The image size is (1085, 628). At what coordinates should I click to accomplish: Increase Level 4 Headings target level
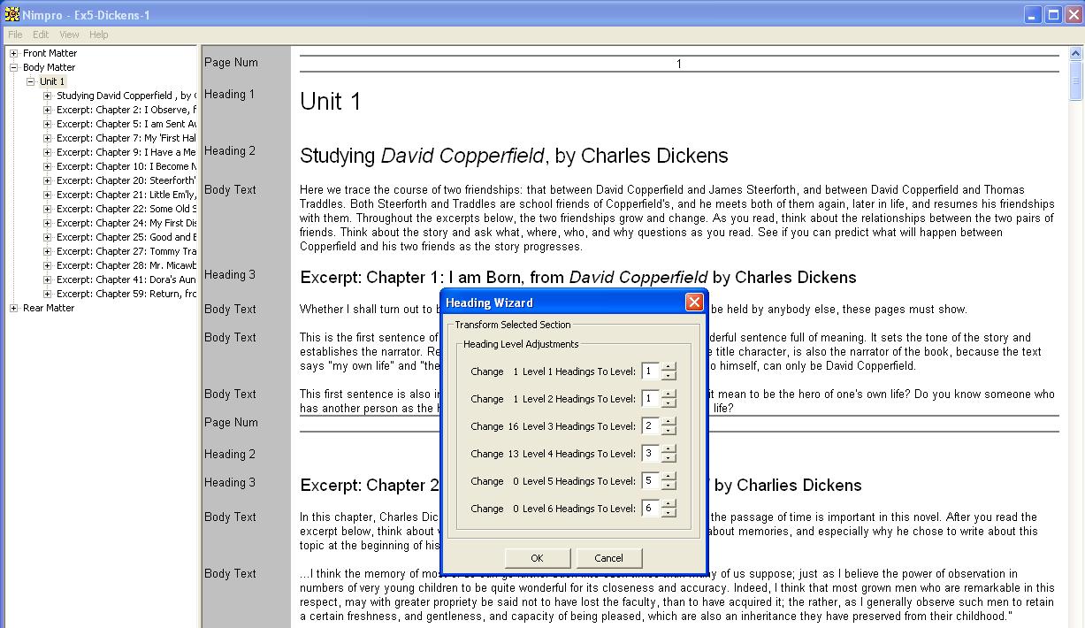click(x=669, y=449)
